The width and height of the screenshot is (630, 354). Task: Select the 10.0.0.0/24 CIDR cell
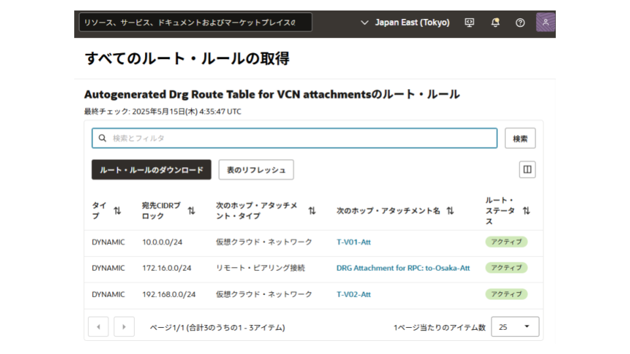162,242
